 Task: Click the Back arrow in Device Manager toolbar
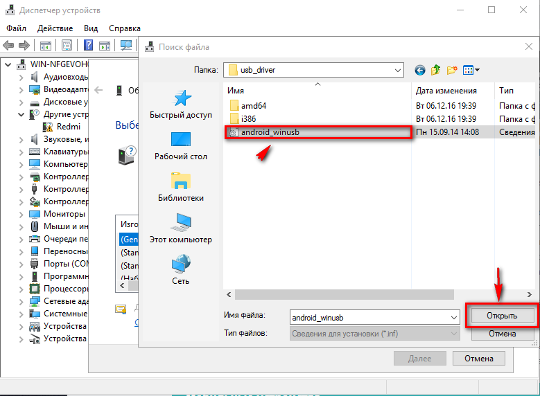(x=8, y=46)
